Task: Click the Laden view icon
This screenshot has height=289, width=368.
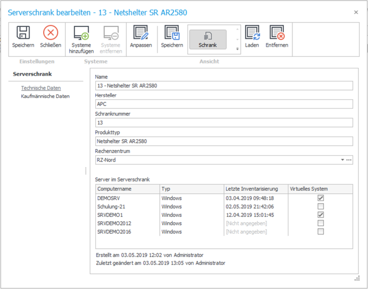Action: 252,34
